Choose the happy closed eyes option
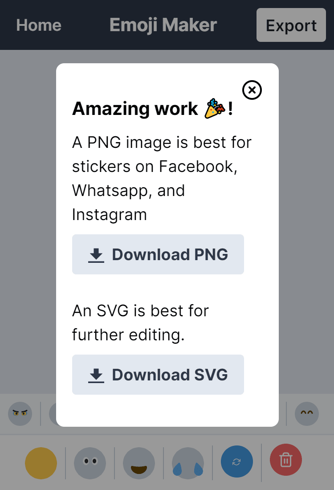This screenshot has width=334, height=490. tap(307, 414)
